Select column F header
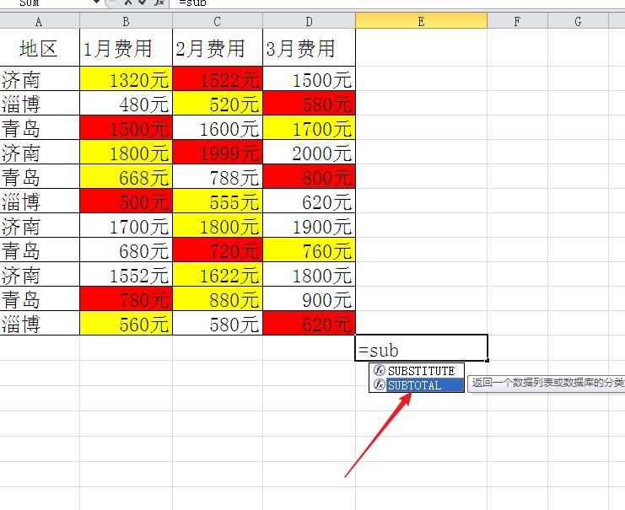This screenshot has width=625, height=510. pos(517,21)
